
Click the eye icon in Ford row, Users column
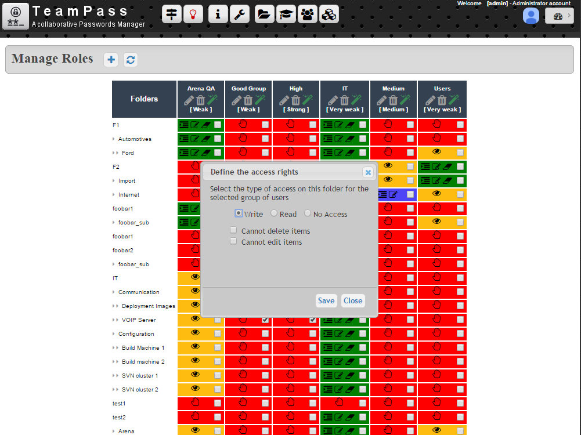(437, 151)
